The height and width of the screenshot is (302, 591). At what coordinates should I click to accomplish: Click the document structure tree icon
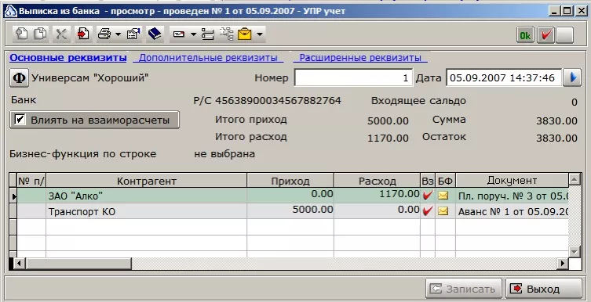point(226,34)
